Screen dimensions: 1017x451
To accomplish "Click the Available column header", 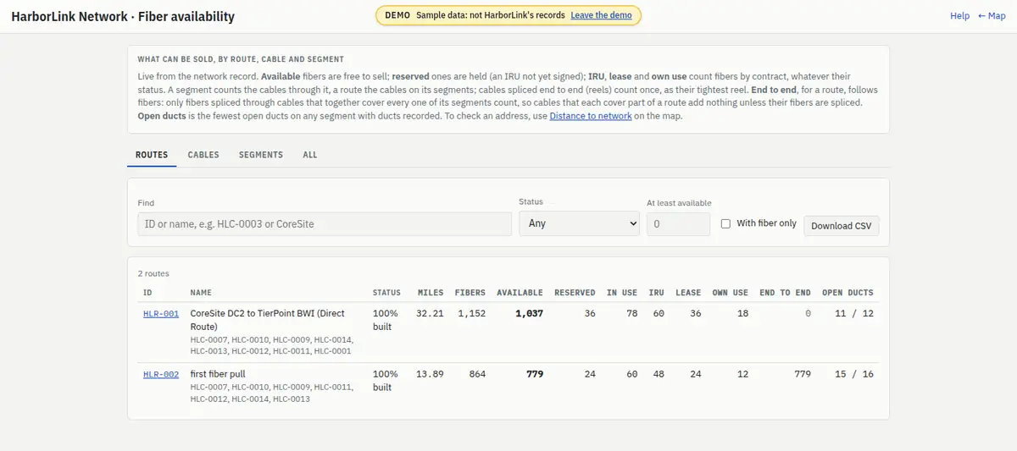I will tap(520, 293).
